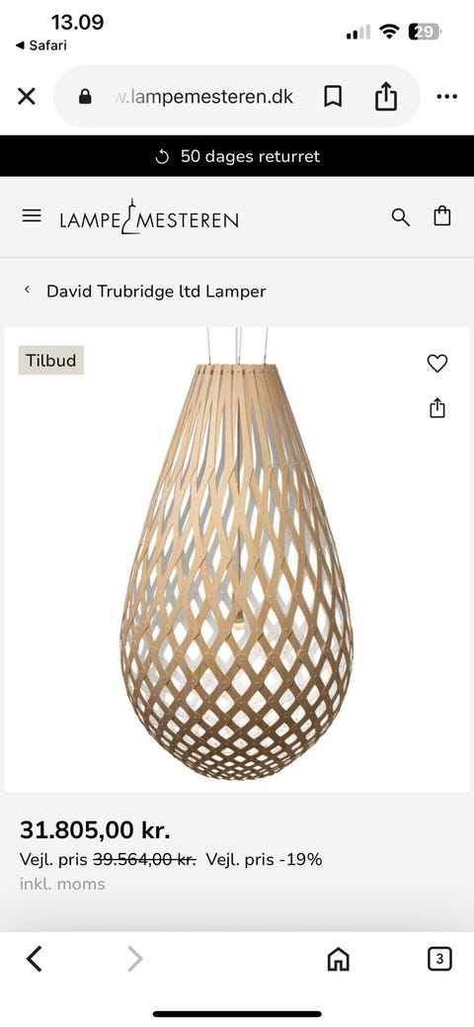Tap the Tilbud badge on product image
This screenshot has height=1027, width=474.
[x=51, y=360]
